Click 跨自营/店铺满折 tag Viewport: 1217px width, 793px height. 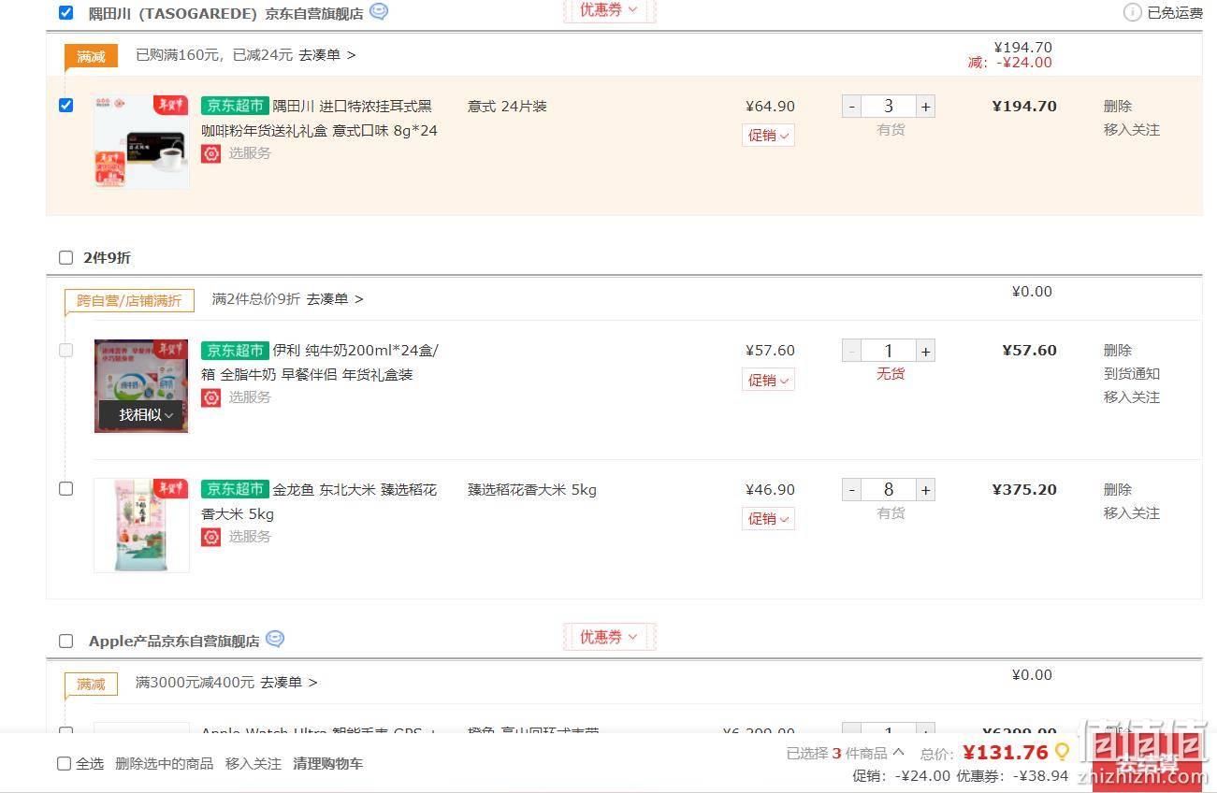[129, 301]
